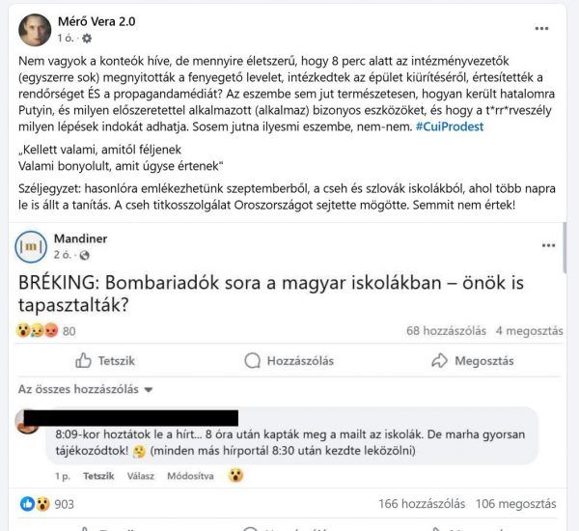Click the post privacy gear icon
Viewport: 579px width, 531px height.
click(87, 38)
